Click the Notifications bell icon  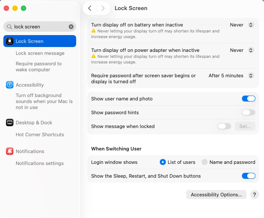[10, 151]
